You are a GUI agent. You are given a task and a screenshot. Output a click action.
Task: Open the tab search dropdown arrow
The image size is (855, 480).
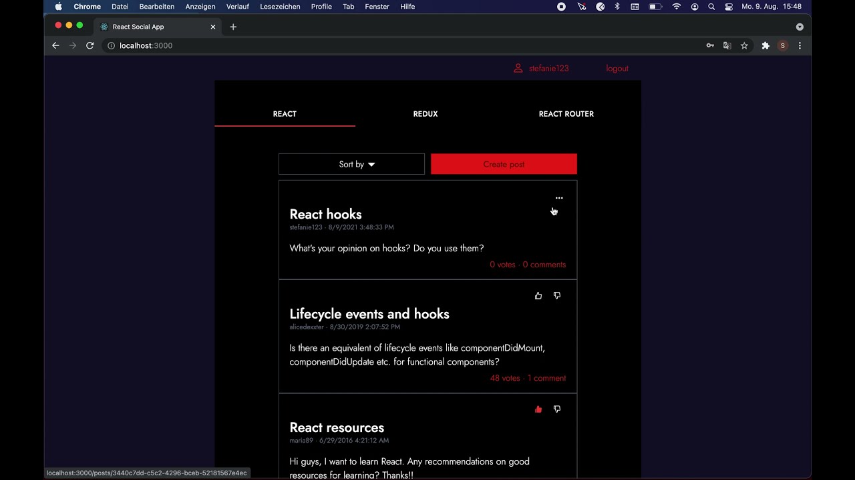click(x=800, y=27)
